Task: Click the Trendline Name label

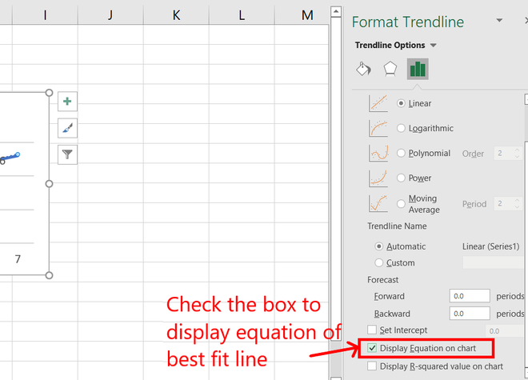Action: point(397,226)
